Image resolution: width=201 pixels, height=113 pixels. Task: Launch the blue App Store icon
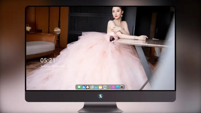118,87
